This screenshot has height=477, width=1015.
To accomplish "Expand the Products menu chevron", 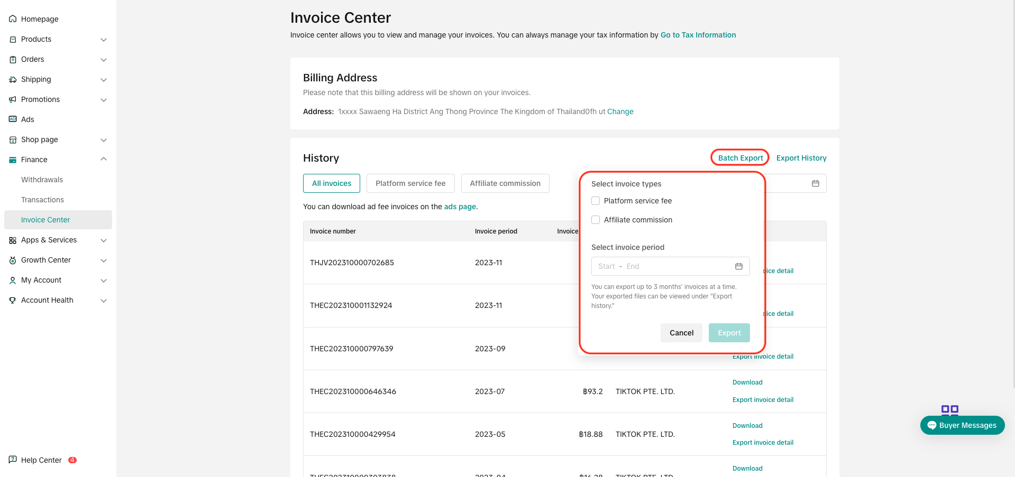I will [104, 40].
